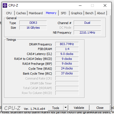Minimize the CPU-Z window
114x114 pixels.
click(x=80, y=5)
